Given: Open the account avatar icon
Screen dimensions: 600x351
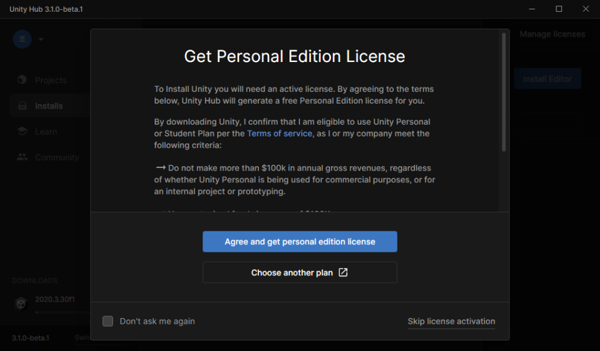Looking at the screenshot, I should (x=22, y=39).
